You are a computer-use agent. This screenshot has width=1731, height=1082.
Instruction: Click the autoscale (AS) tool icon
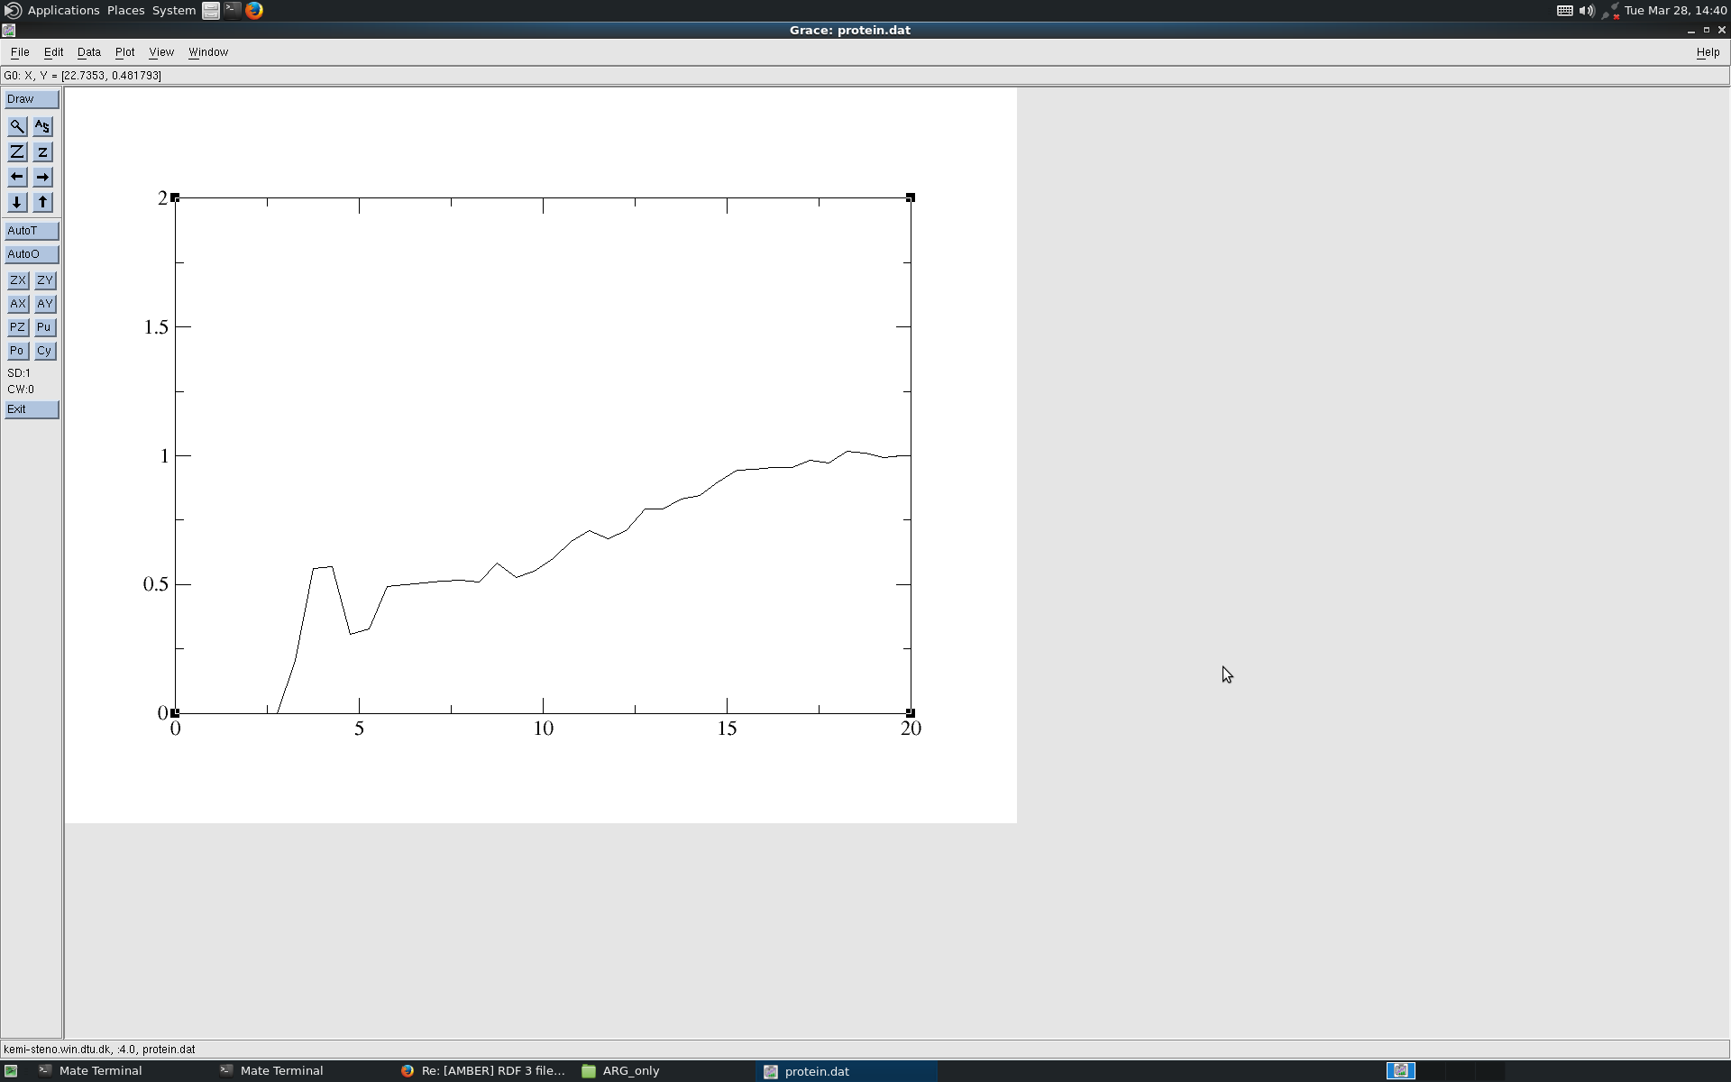pyautogui.click(x=42, y=126)
